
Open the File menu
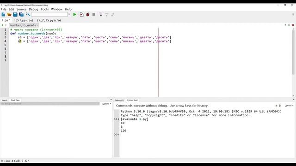(4, 9)
